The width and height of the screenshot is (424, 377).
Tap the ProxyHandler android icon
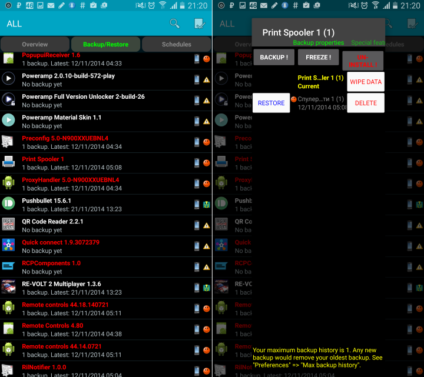pos(8,182)
